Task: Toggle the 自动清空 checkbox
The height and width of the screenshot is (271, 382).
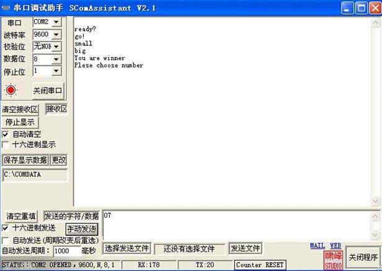Action: pyautogui.click(x=6, y=134)
